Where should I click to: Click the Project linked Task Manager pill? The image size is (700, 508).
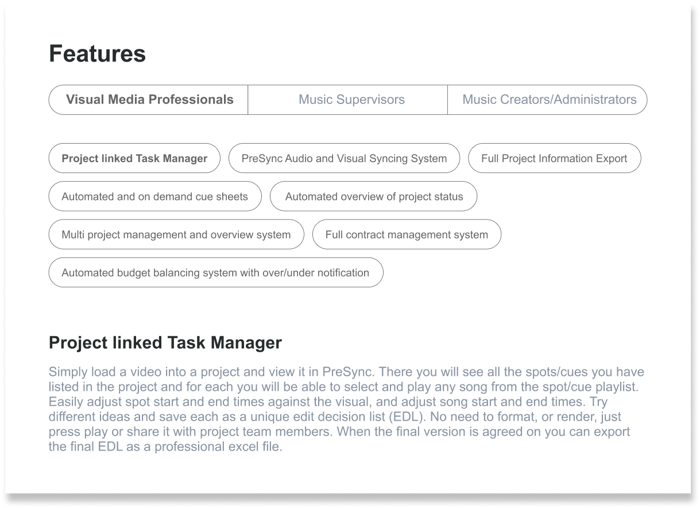coord(134,158)
